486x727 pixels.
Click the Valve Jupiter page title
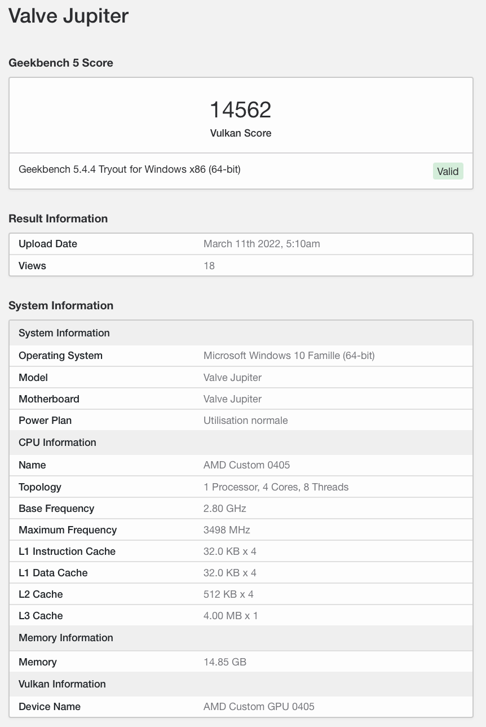69,16
